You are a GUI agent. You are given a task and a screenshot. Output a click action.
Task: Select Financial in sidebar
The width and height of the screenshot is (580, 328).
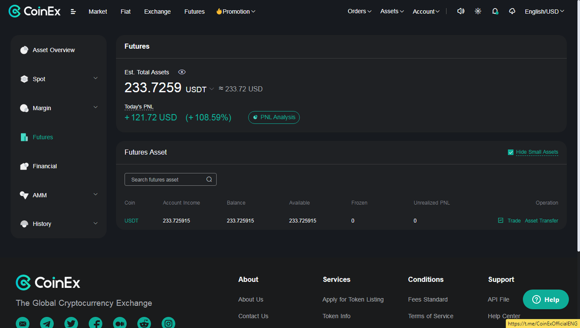[45, 166]
